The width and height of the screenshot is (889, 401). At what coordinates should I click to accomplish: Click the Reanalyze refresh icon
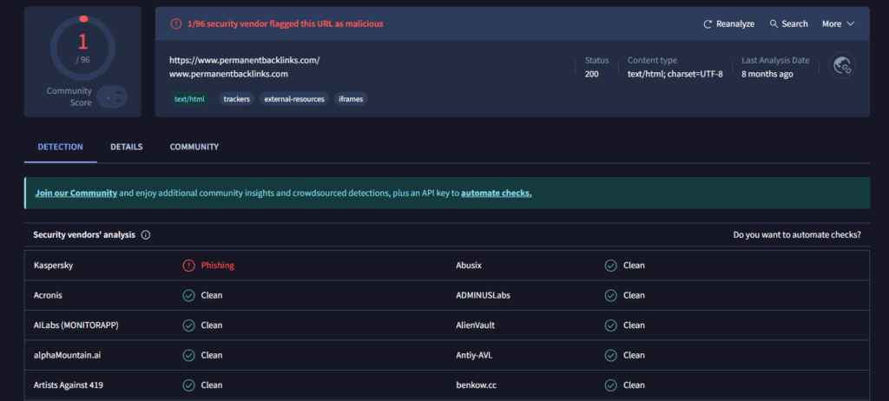point(708,24)
